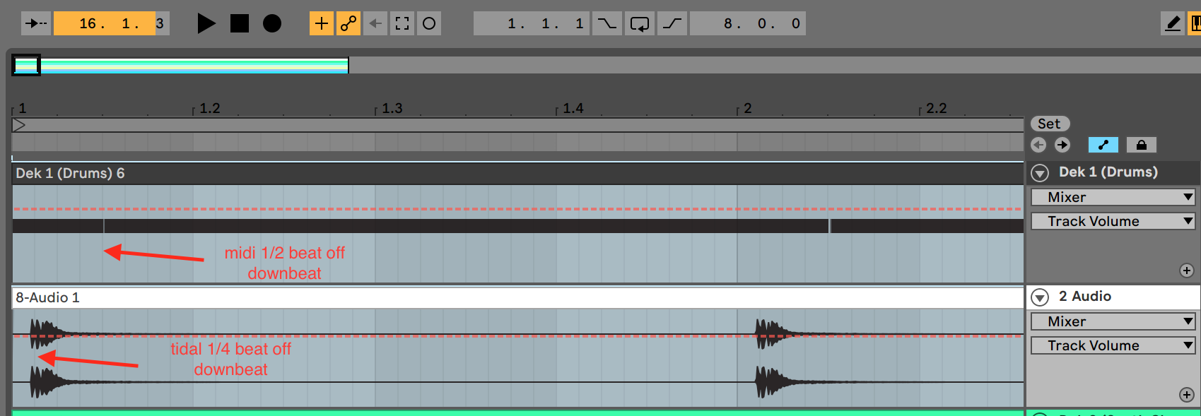Toggle the Follow playback arrow button
This screenshot has height=416, width=1201.
(x=35, y=23)
